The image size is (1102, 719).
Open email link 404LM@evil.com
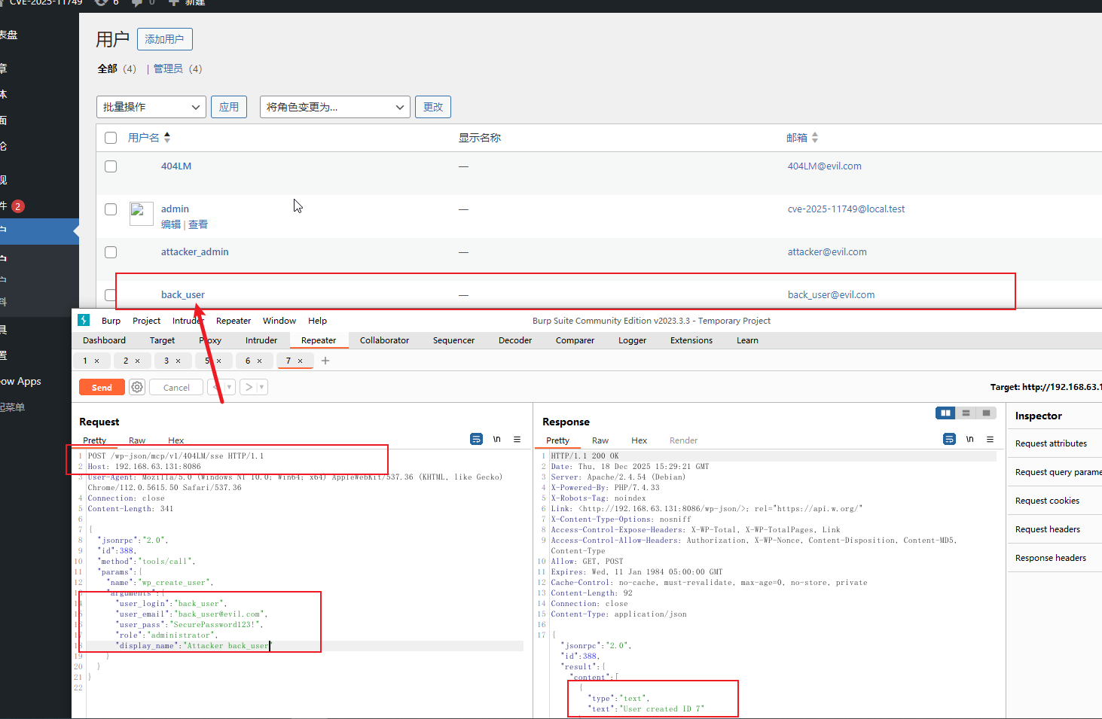pos(824,166)
